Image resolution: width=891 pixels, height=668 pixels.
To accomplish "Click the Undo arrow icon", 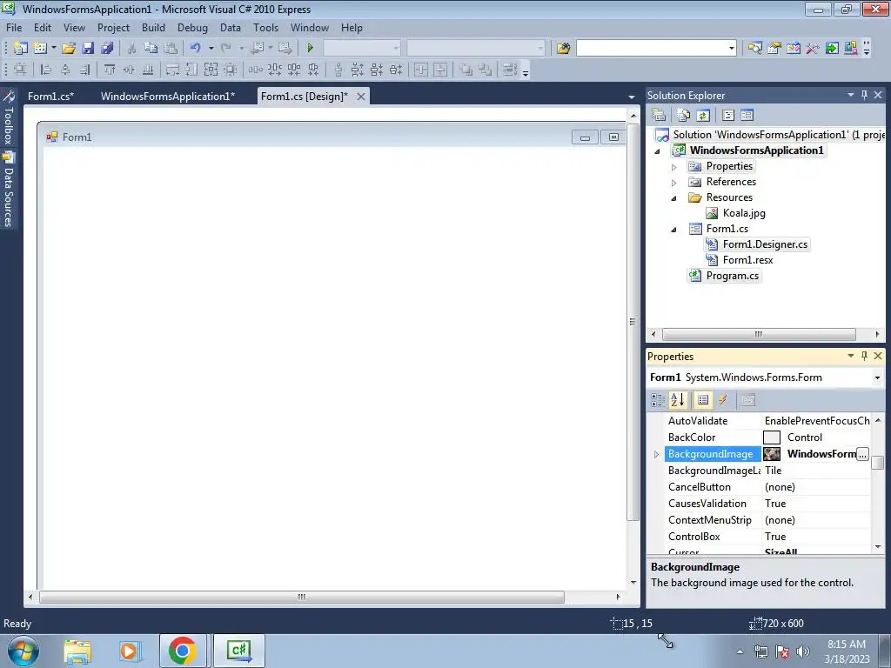I will [196, 49].
